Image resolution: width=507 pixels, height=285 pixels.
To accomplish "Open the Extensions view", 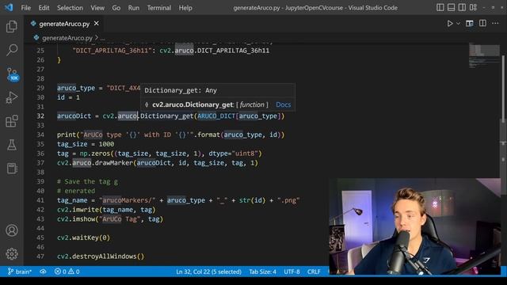I will (x=12, y=121).
